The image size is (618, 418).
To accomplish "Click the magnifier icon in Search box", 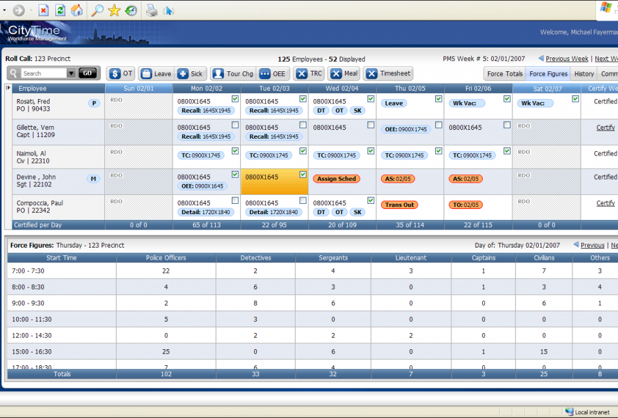I will (x=14, y=73).
